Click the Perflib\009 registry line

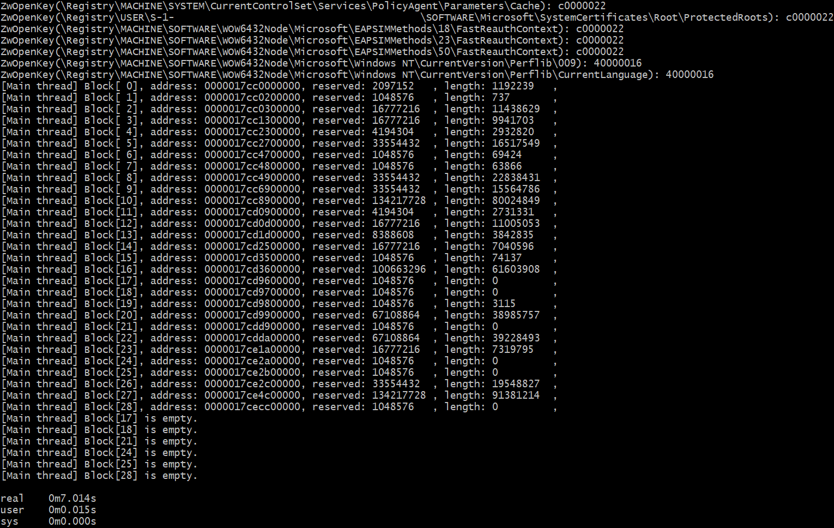(x=321, y=63)
